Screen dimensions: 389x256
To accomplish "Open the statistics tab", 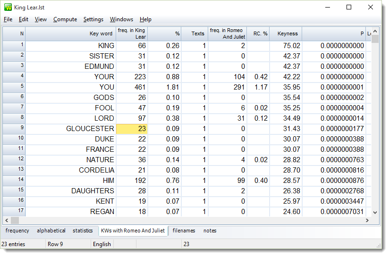I will click(x=83, y=231).
